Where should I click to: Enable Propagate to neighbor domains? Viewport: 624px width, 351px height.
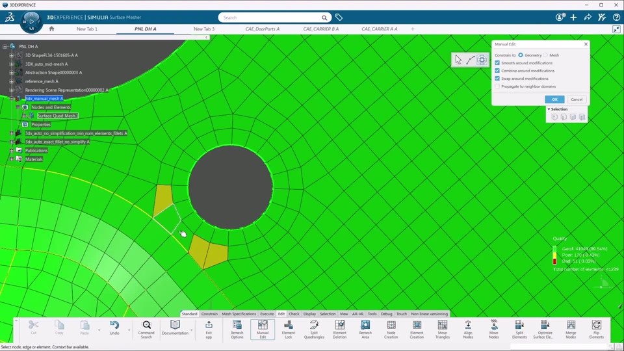tap(497, 86)
